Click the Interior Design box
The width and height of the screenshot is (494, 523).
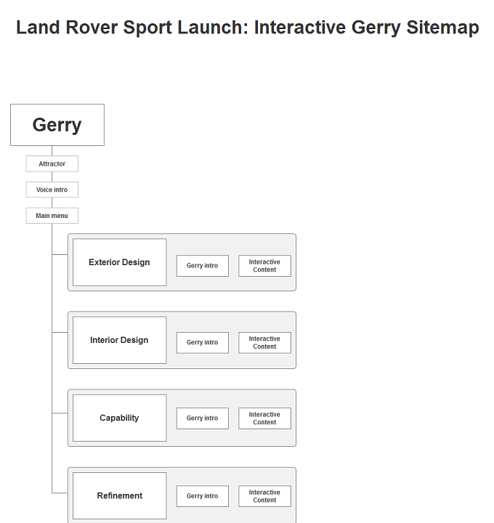(119, 340)
